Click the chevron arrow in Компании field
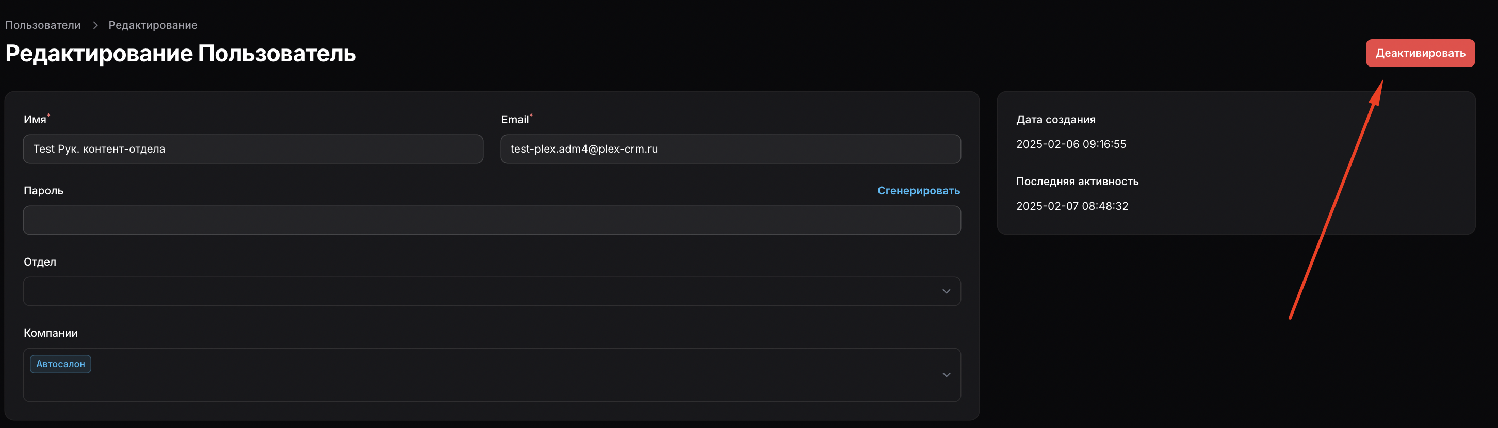The height and width of the screenshot is (428, 1498). coord(946,375)
